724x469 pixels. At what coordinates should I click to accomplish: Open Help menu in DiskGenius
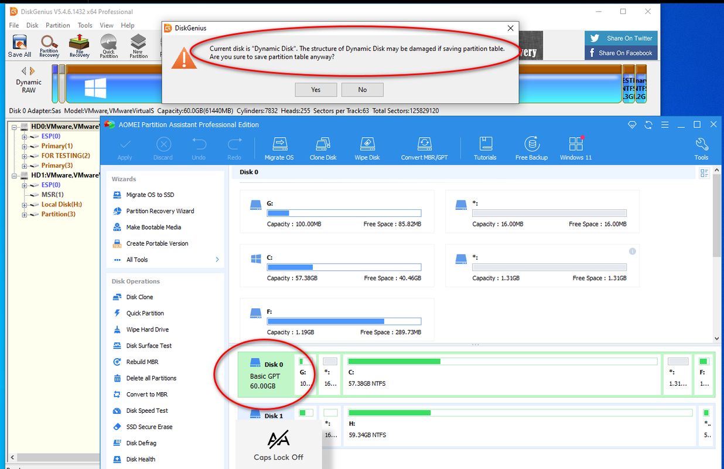pos(128,25)
